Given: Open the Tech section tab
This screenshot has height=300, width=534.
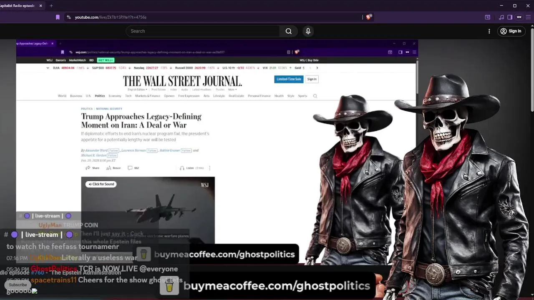Looking at the screenshot, I should [128, 96].
